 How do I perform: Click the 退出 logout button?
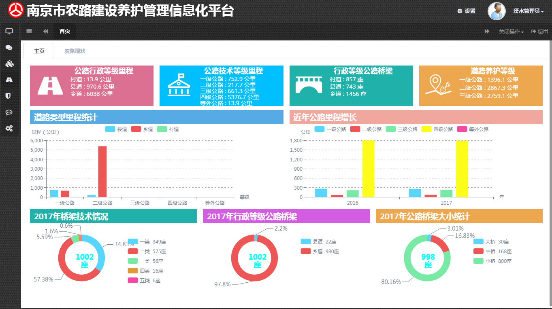pos(539,32)
